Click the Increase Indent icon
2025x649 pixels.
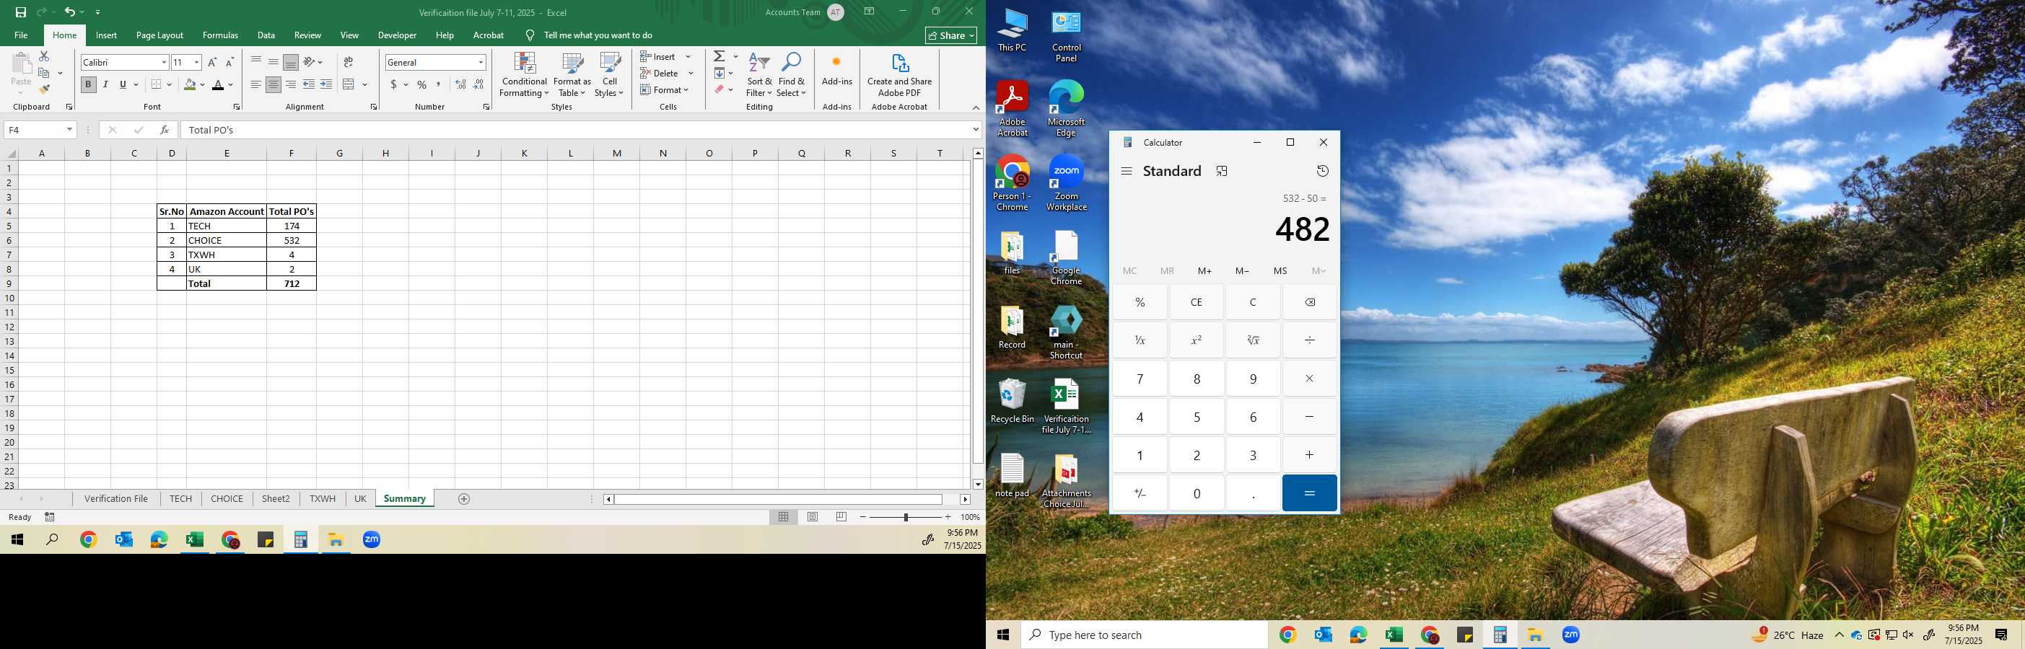coord(326,84)
